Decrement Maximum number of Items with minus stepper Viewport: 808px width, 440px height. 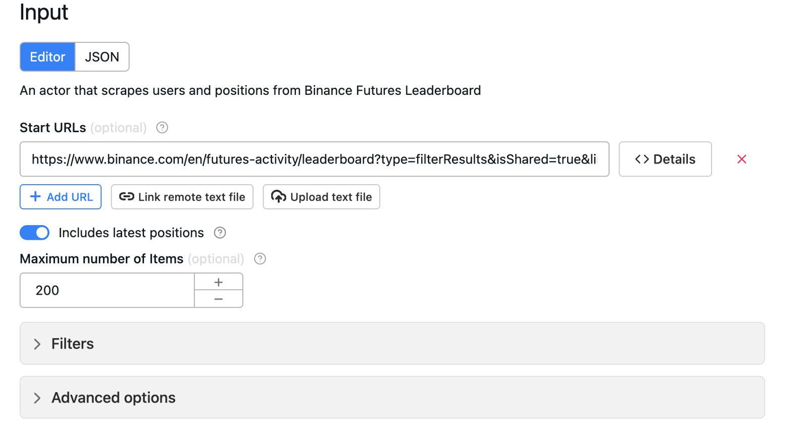click(218, 298)
